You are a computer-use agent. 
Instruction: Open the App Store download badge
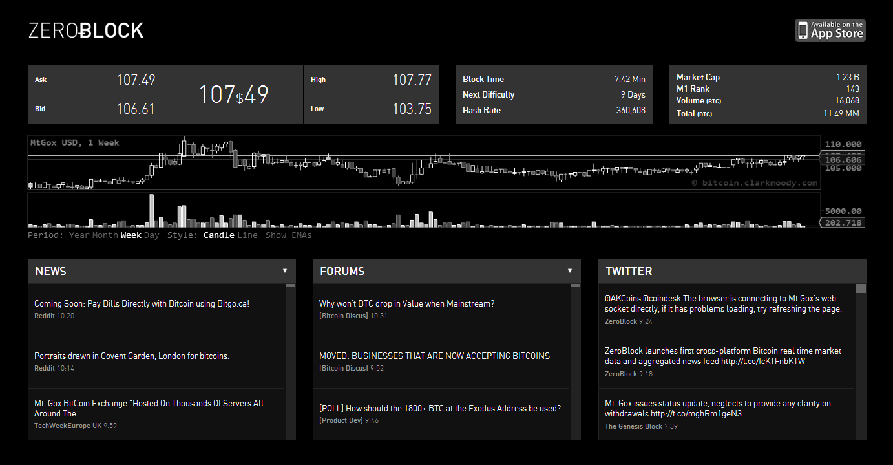click(830, 30)
